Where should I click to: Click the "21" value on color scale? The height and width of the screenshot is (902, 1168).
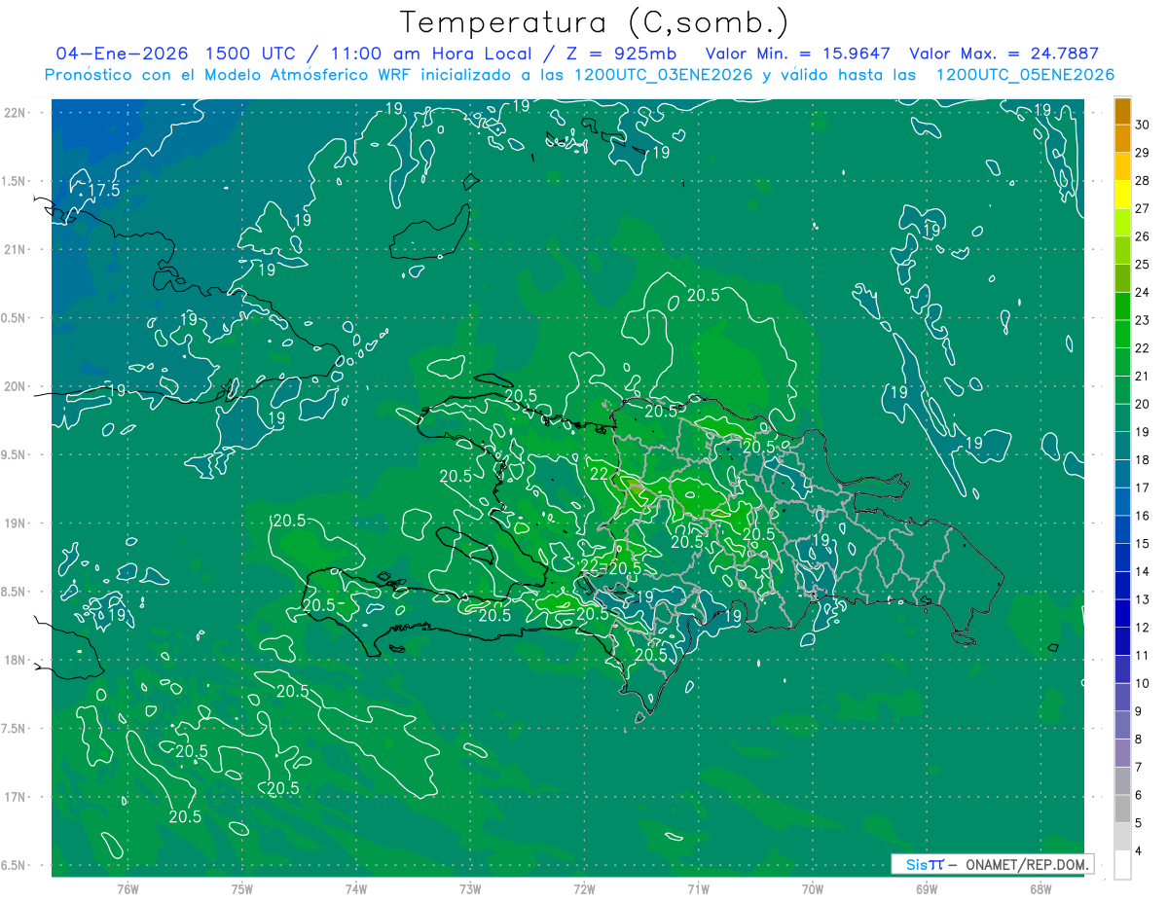(x=1143, y=376)
